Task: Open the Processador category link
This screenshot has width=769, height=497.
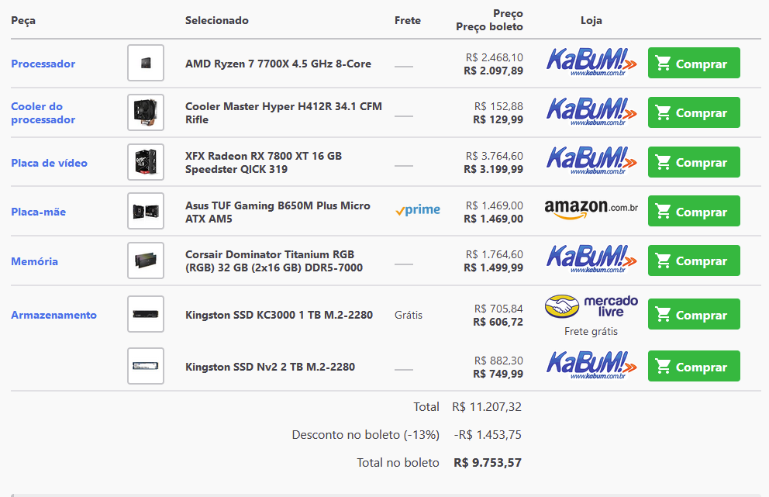Action: pyautogui.click(x=43, y=64)
